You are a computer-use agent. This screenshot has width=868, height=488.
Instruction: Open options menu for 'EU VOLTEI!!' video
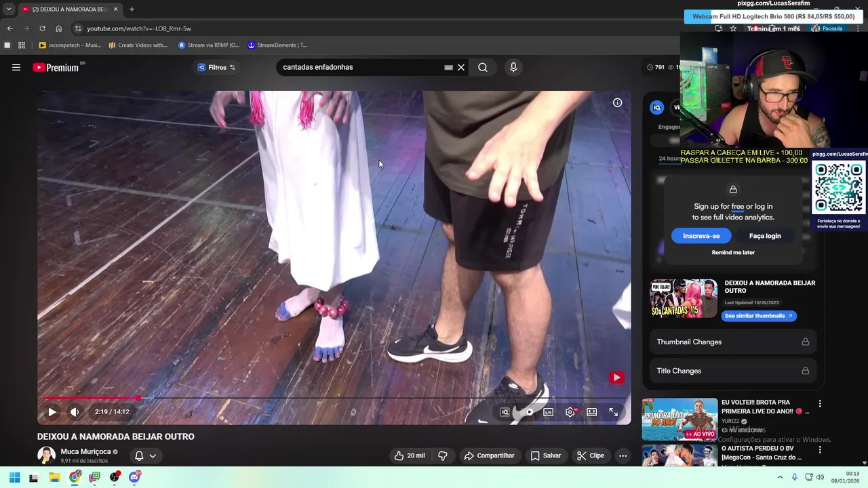click(x=820, y=404)
